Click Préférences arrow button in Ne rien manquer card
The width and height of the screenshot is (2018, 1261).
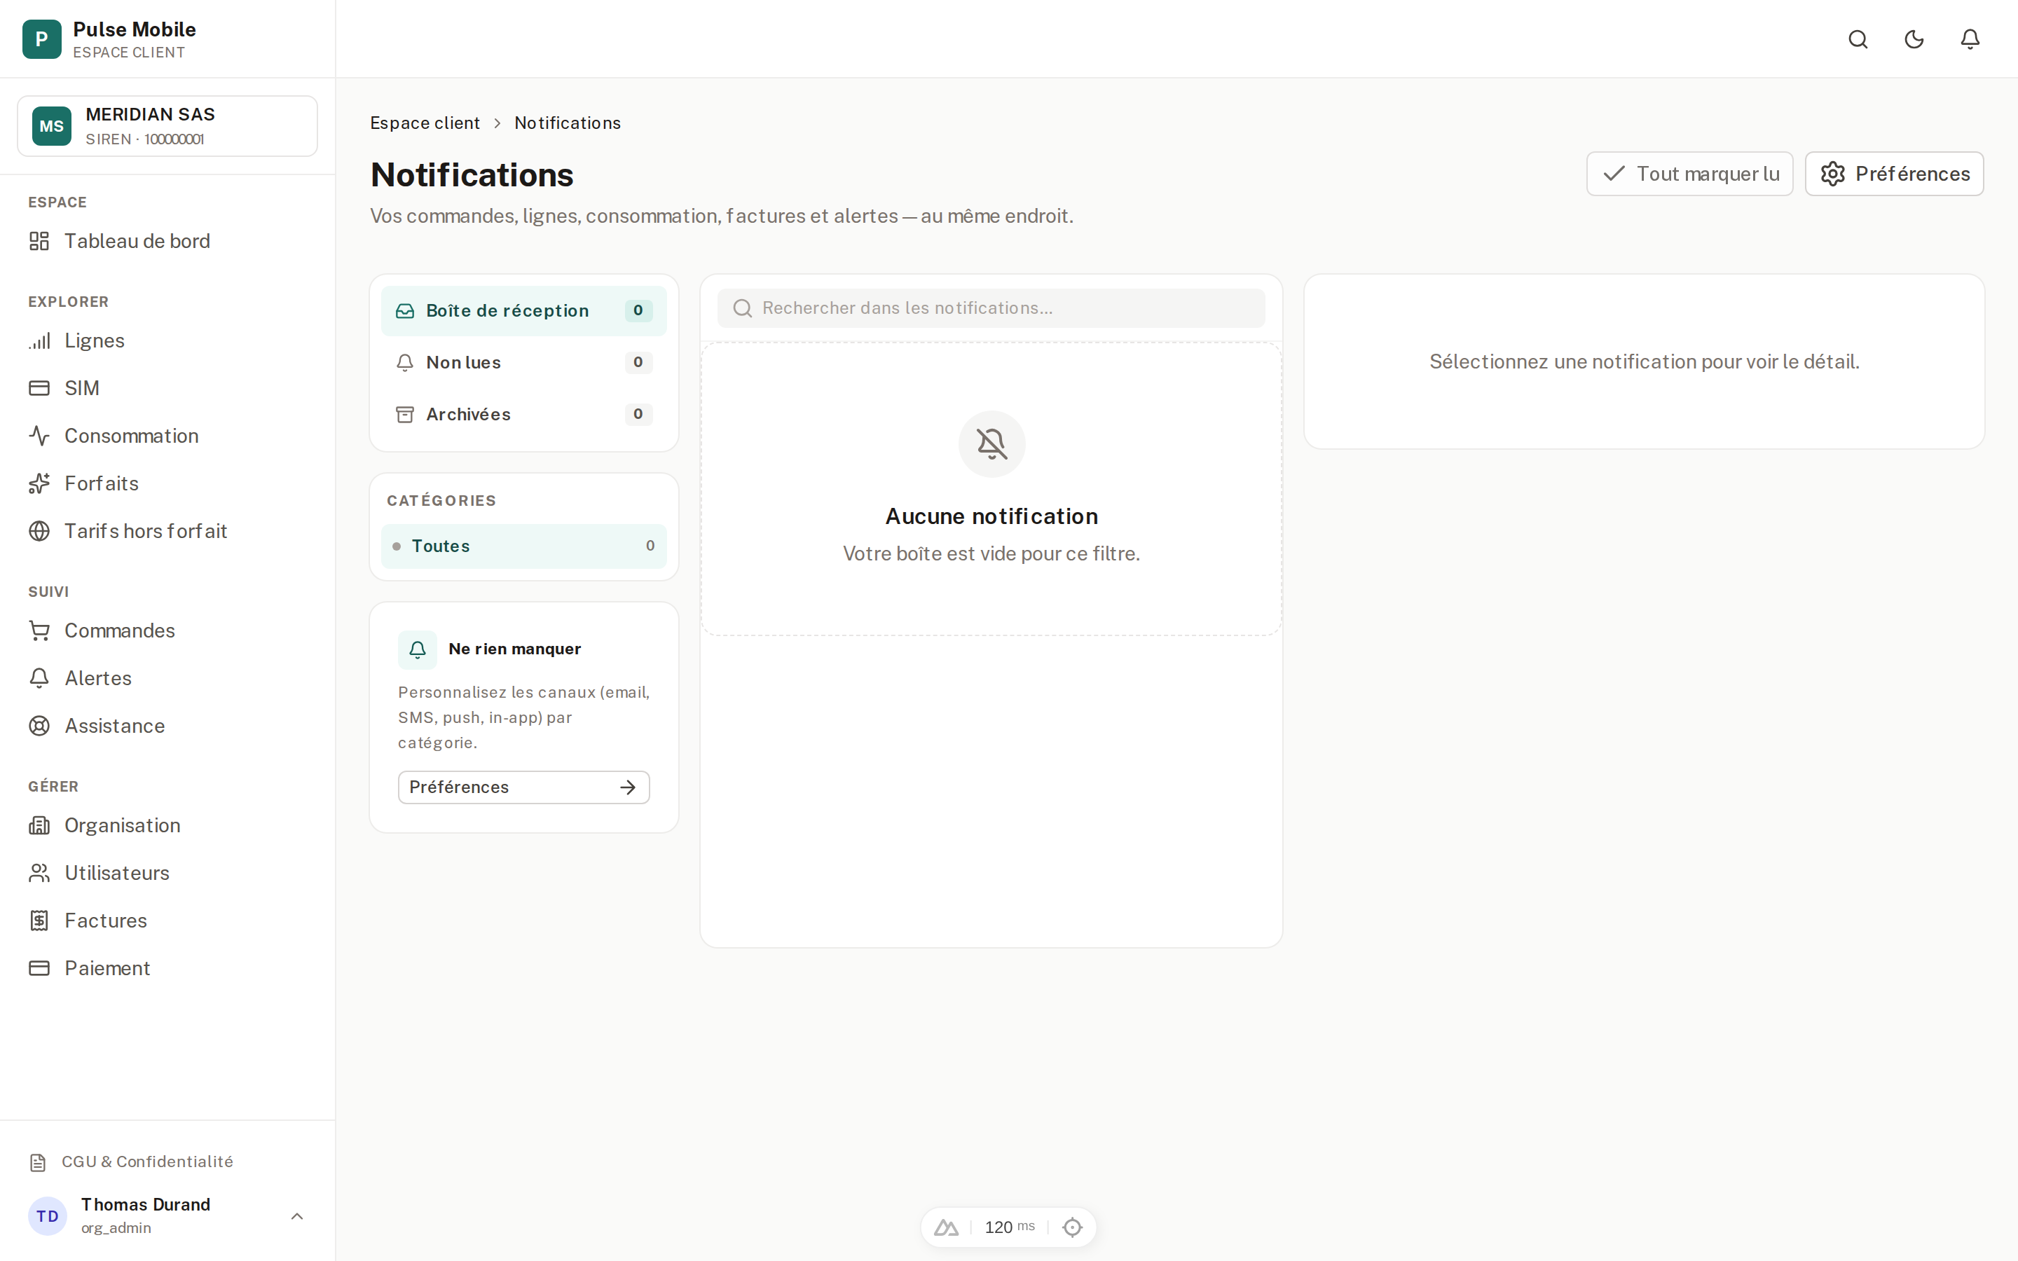click(523, 787)
